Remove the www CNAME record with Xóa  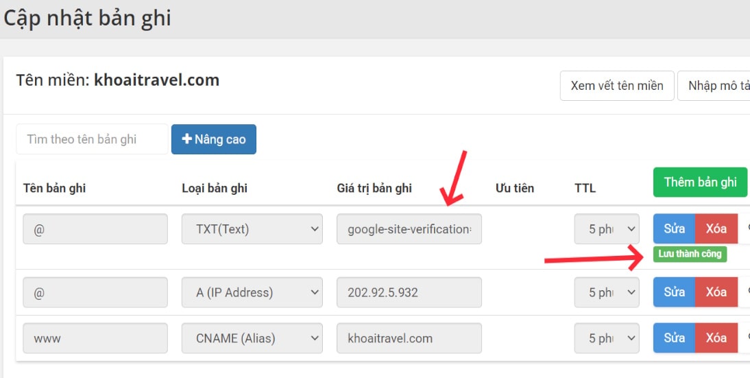[716, 338]
